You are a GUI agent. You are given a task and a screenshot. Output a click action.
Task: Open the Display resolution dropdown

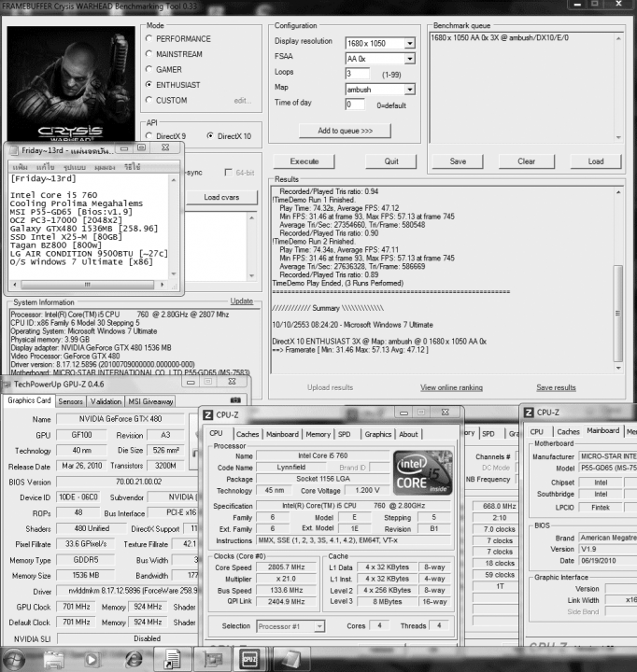410,43
